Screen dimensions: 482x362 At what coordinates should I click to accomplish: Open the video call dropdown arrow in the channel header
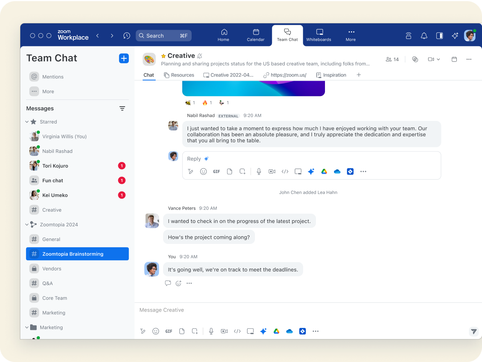pos(438,60)
